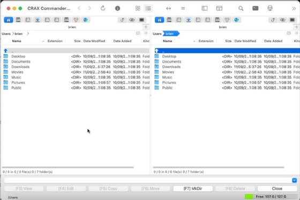Open the network connection icon
This screenshot has width=300, height=200.
(270, 8)
